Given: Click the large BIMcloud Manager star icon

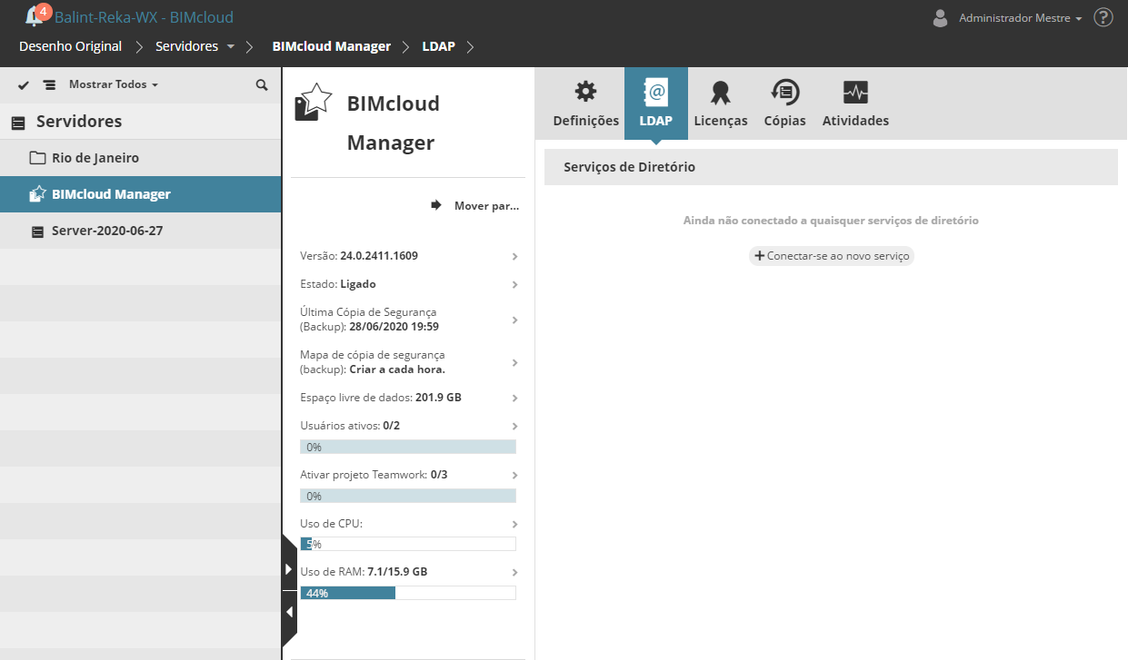Looking at the screenshot, I should [314, 102].
